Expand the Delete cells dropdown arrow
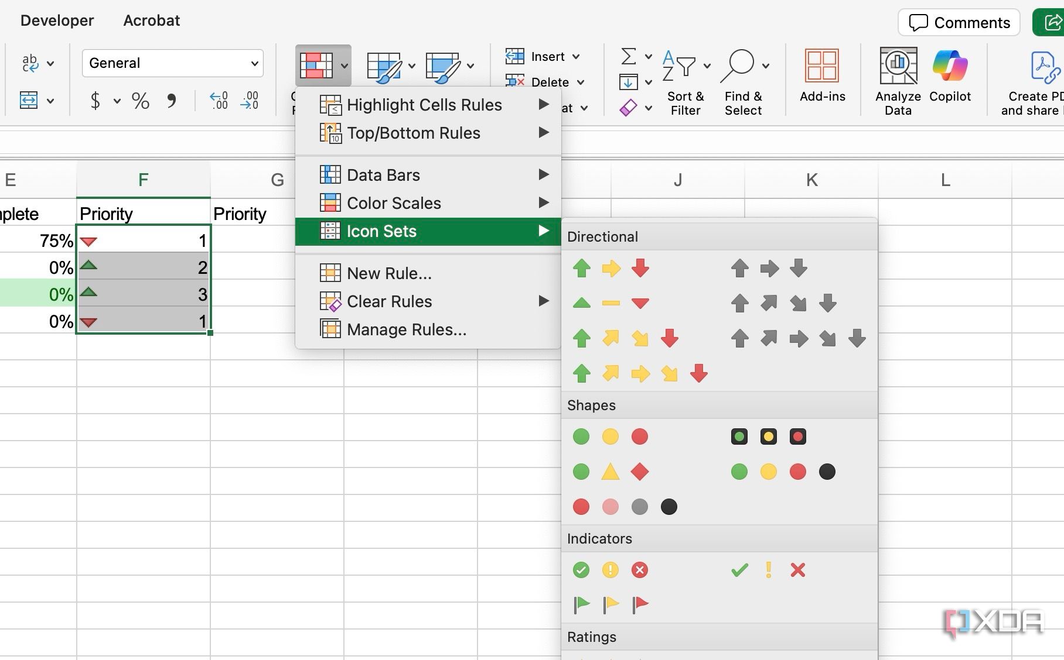 click(581, 82)
